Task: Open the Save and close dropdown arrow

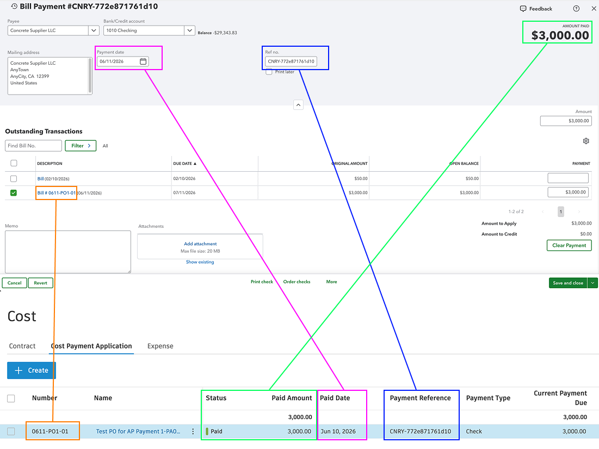Action: (x=592, y=283)
